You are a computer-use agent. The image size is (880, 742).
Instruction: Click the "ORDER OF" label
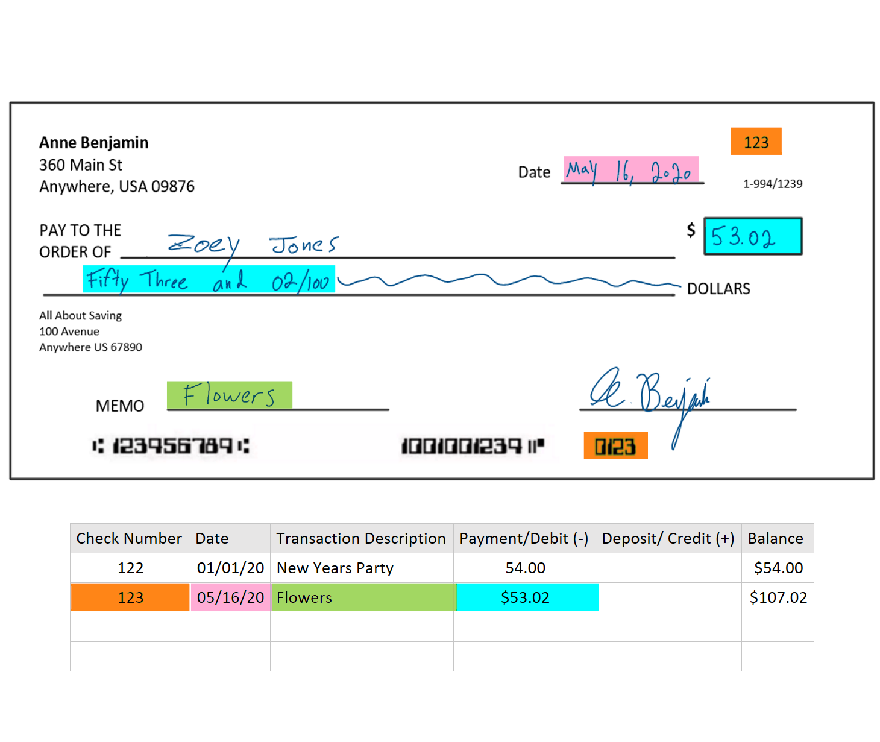click(x=75, y=252)
